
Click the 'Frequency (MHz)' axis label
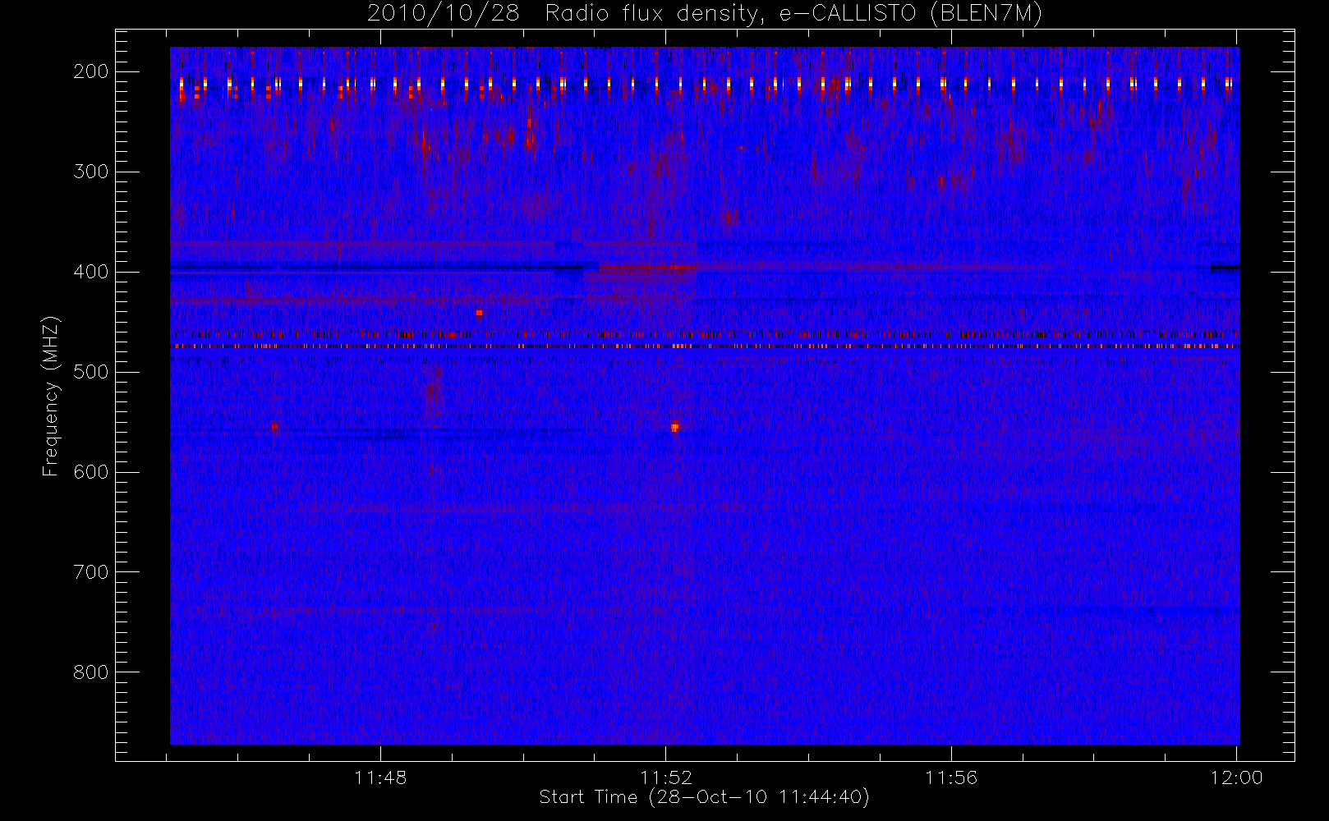[x=51, y=396]
